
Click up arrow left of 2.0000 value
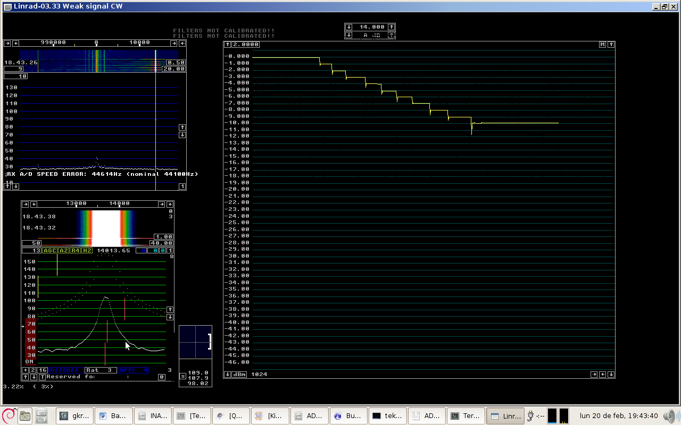click(x=227, y=45)
